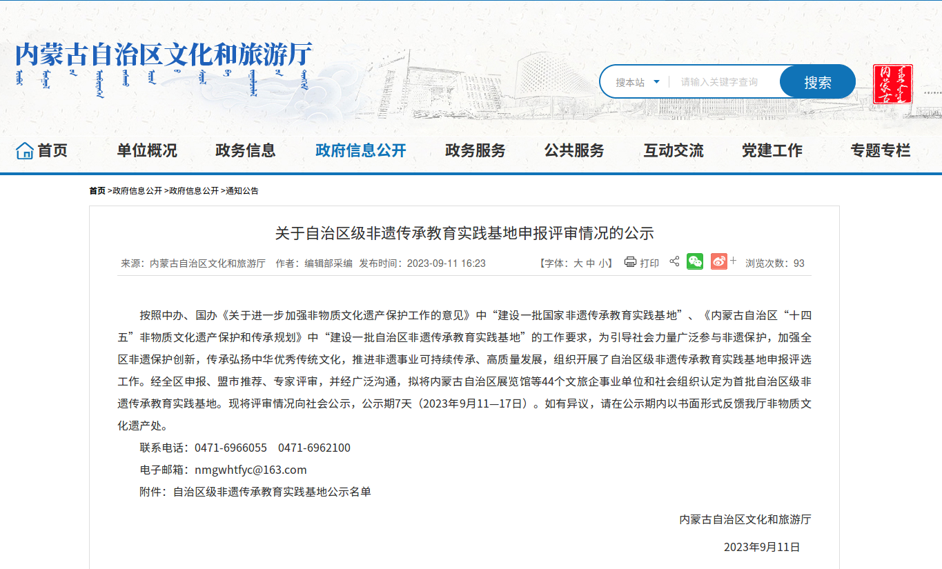Screen dimensions: 942x569
Task: Click the plus icon after Weibo
Action: point(733,261)
